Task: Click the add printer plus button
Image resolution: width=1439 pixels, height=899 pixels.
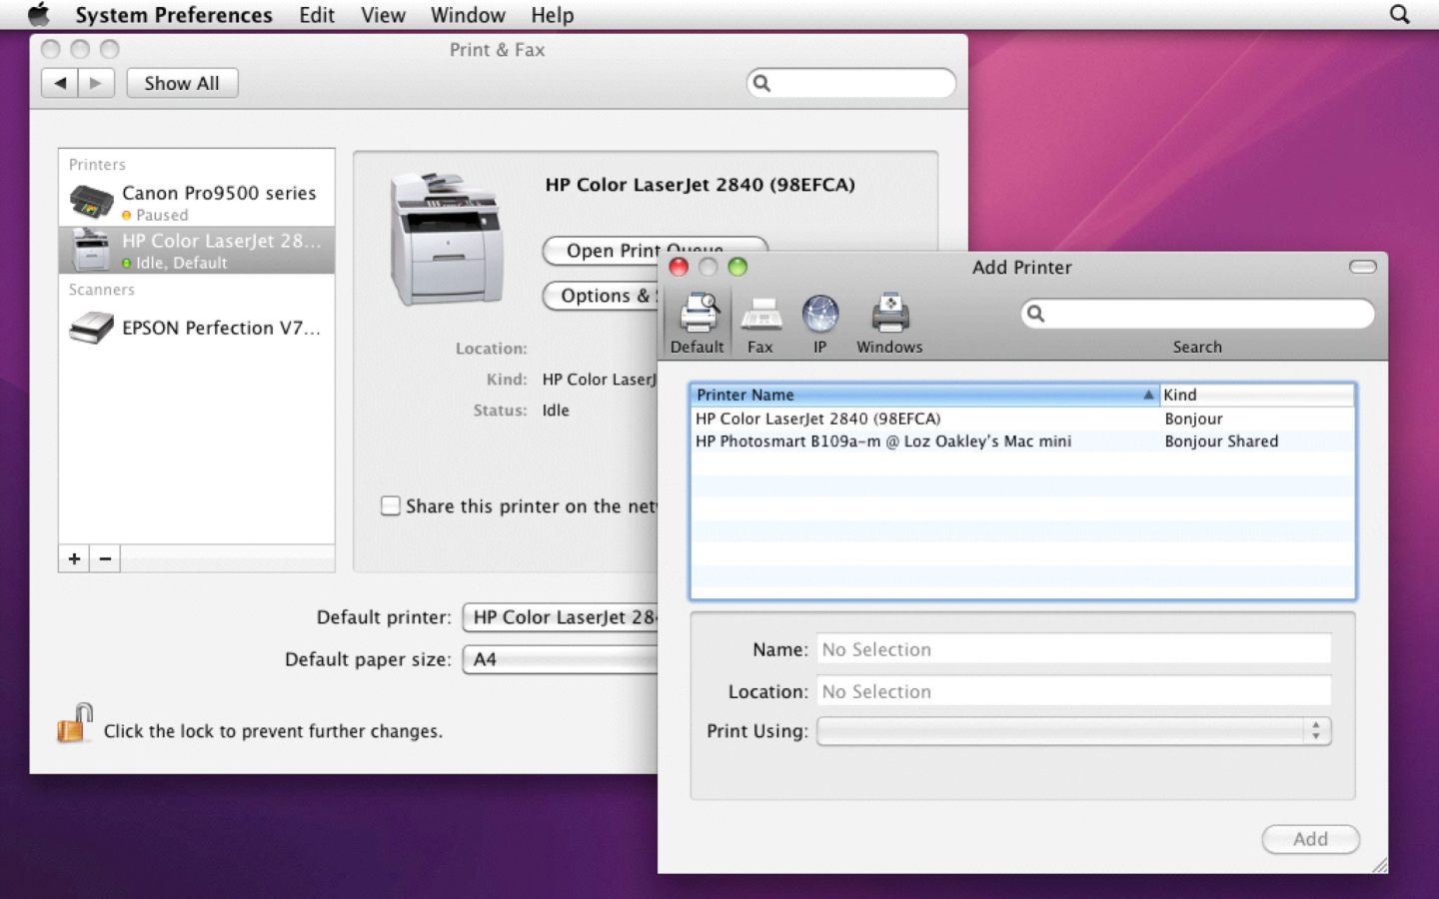Action: pyautogui.click(x=74, y=558)
